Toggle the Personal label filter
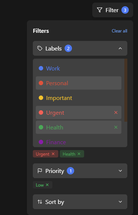Viewport: 138px width, 215px height. tap(79, 83)
